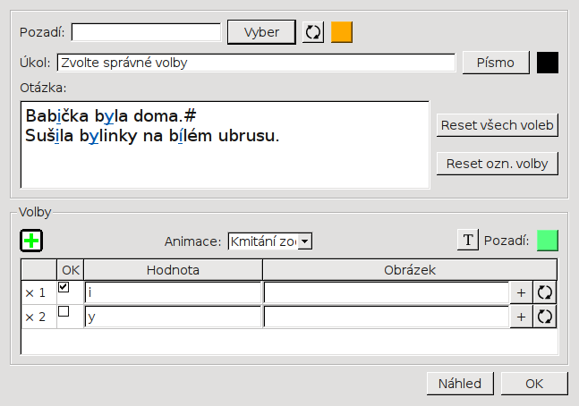This screenshot has width=579, height=406.
Task: Open the Náhled preview
Action: click(459, 384)
